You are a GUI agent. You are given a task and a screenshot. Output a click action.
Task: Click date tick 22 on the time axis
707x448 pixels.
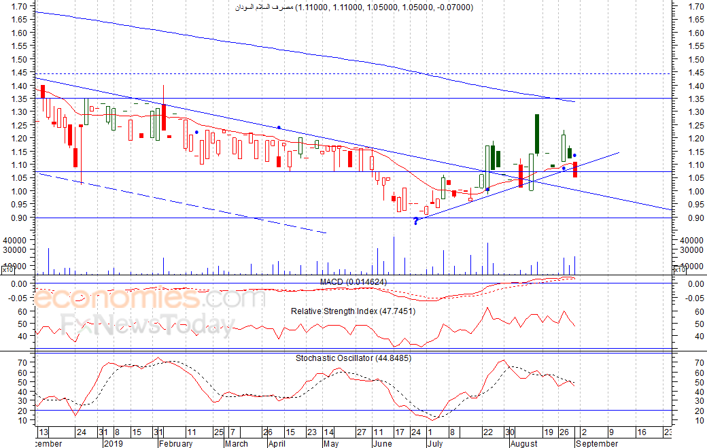488,432
